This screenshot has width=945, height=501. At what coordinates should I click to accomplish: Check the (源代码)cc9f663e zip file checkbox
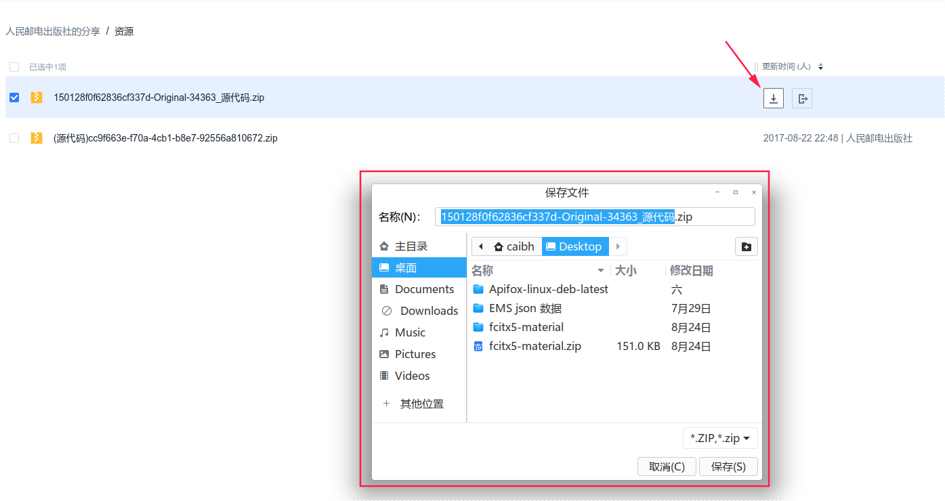(x=14, y=137)
